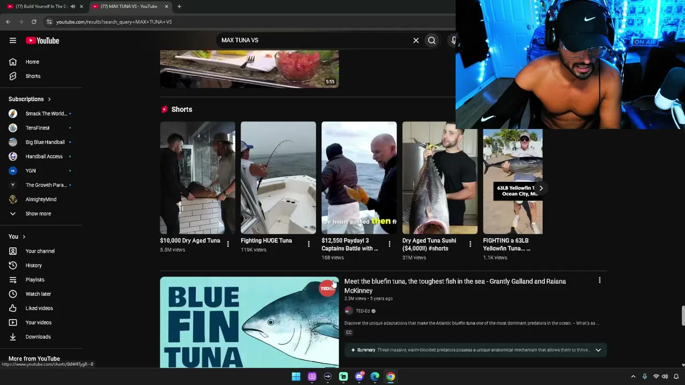Show hidden system tray icons
The height and width of the screenshot is (385, 685).
click(x=633, y=376)
